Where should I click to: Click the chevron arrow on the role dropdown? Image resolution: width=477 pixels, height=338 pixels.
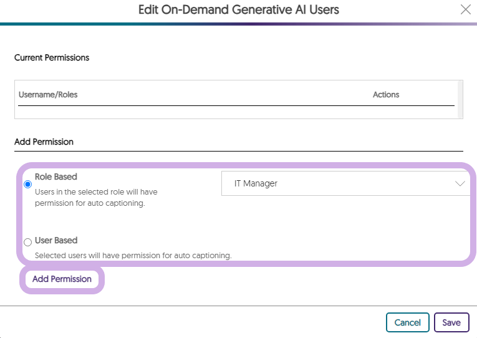tap(460, 183)
